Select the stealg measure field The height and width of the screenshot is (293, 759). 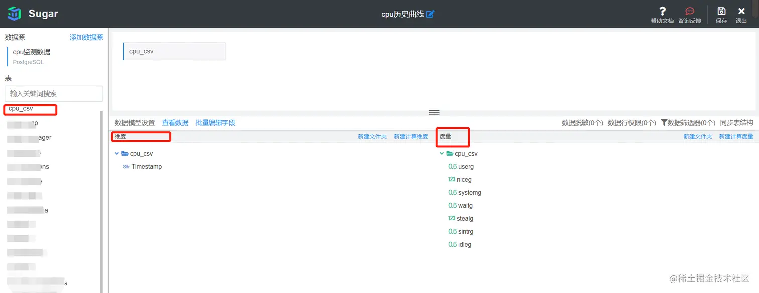tap(465, 219)
